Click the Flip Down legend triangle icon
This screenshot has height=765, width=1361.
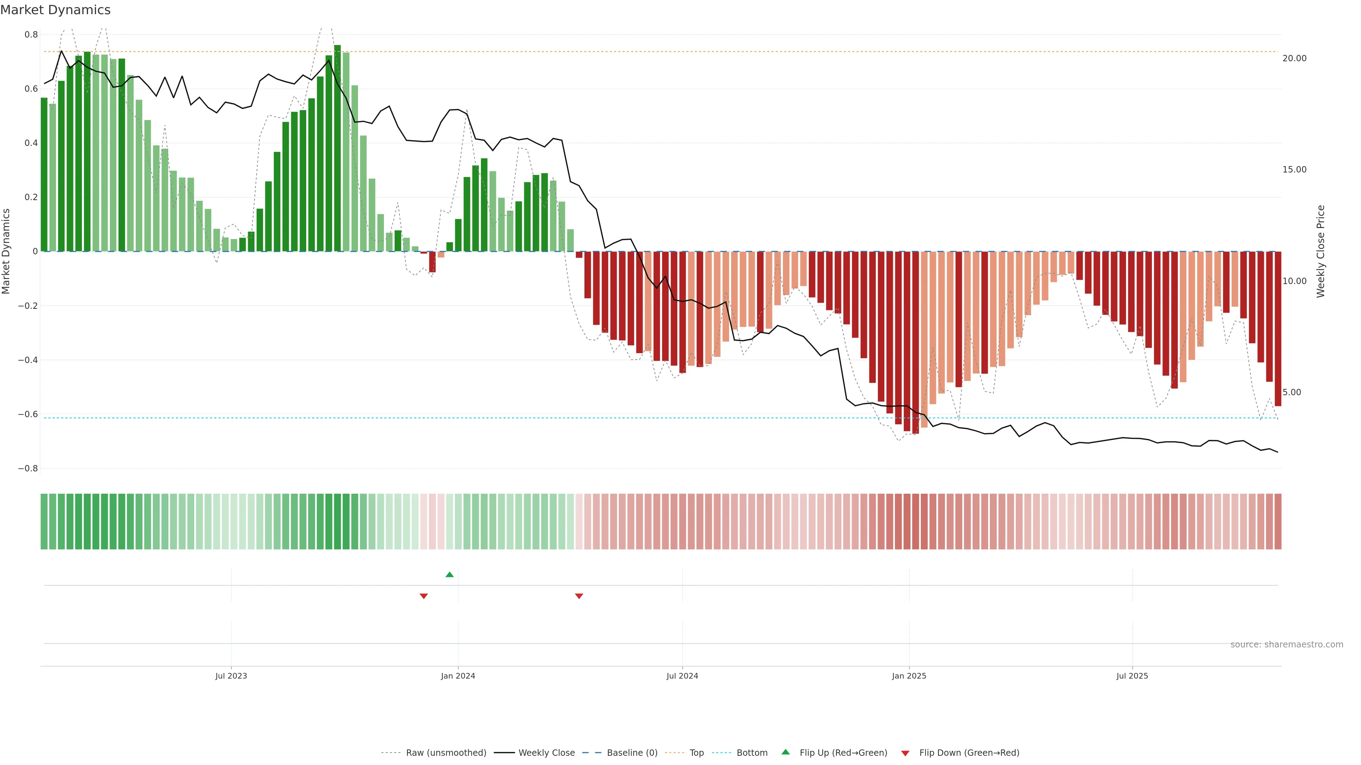905,753
